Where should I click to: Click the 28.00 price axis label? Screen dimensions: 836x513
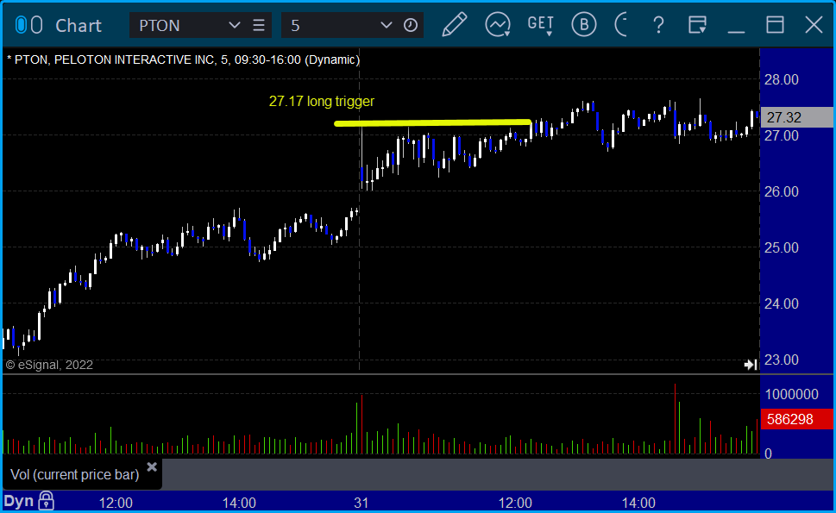coord(781,80)
